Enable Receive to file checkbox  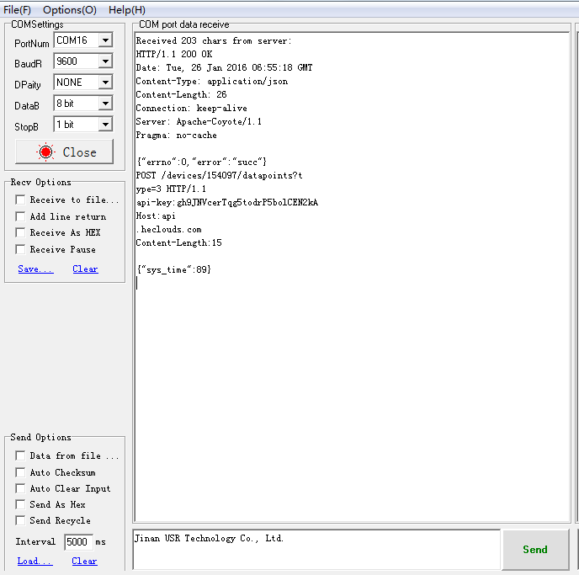point(20,200)
